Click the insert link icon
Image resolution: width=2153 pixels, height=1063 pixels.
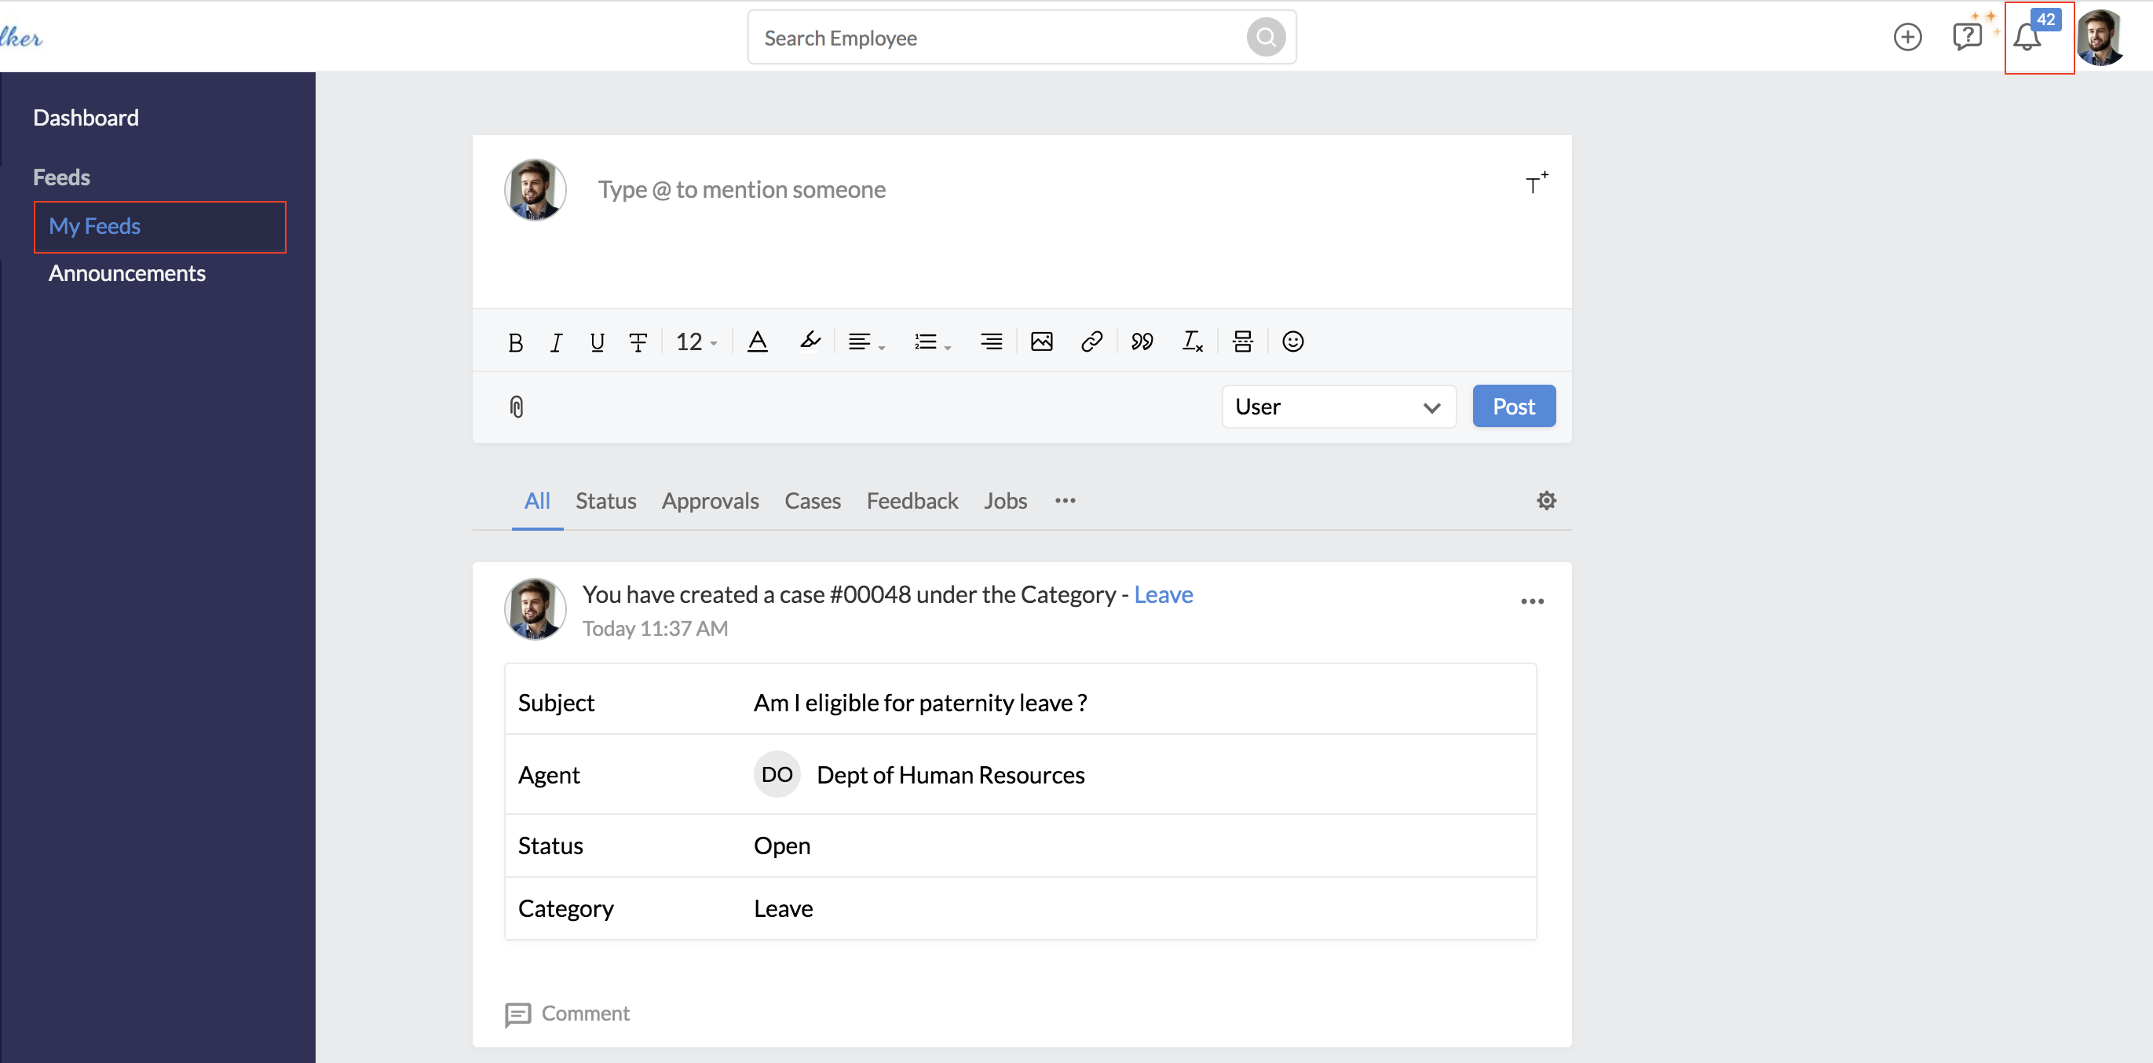click(1091, 342)
